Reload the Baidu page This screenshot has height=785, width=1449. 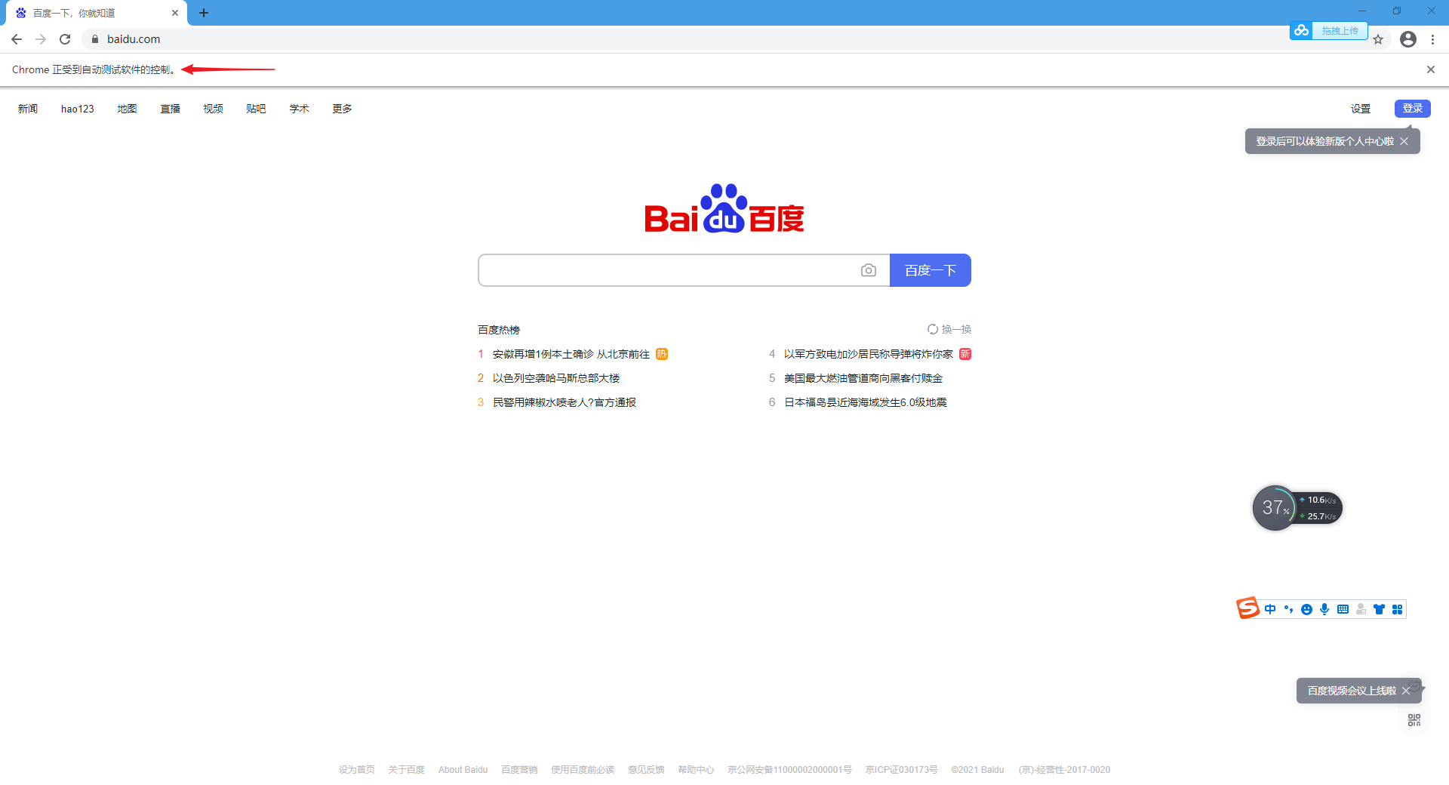tap(65, 39)
